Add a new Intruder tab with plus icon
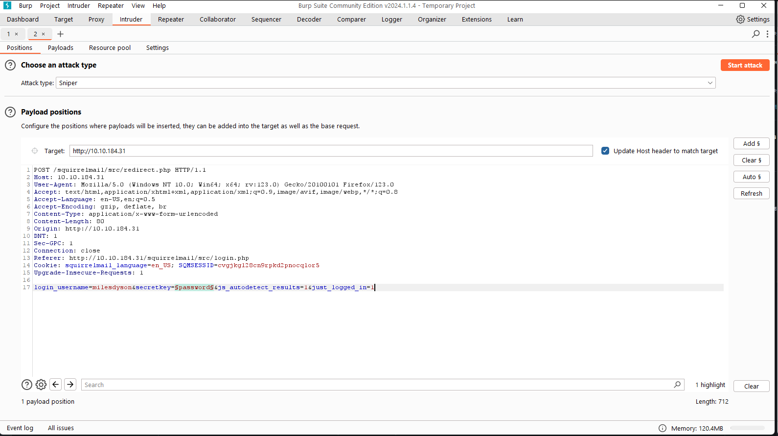Viewport: 778px width, 436px height. (61, 34)
